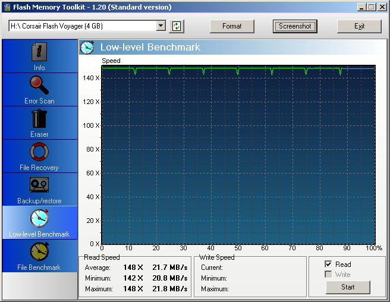
Task: Click the app icon in title bar
Action: [x=8, y=7]
